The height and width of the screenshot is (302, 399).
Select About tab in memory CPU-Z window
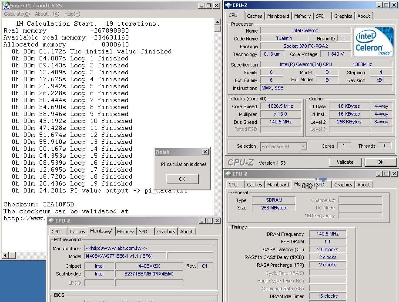363,185
